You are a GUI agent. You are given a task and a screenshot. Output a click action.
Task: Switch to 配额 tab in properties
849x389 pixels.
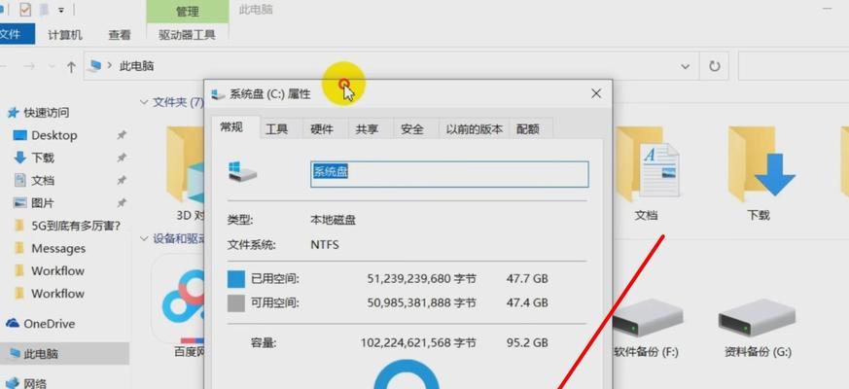click(528, 129)
